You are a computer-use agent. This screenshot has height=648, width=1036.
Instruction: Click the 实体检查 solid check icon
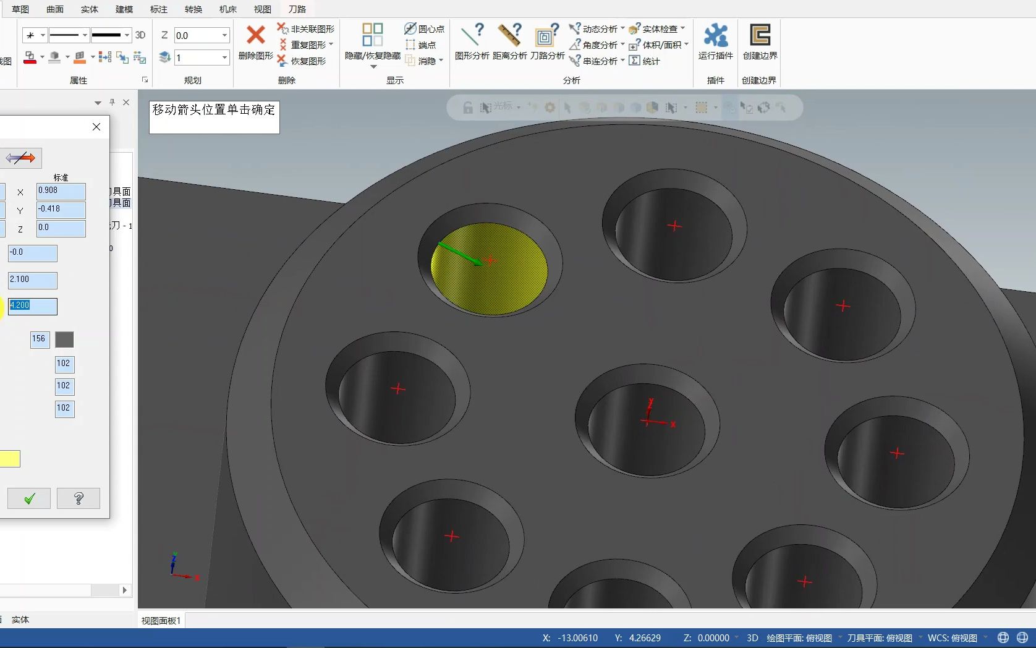[634, 28]
